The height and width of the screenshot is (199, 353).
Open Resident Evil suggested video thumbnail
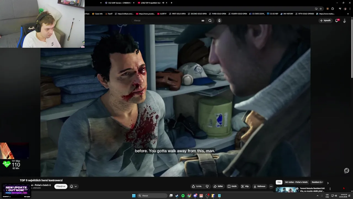[287, 190]
